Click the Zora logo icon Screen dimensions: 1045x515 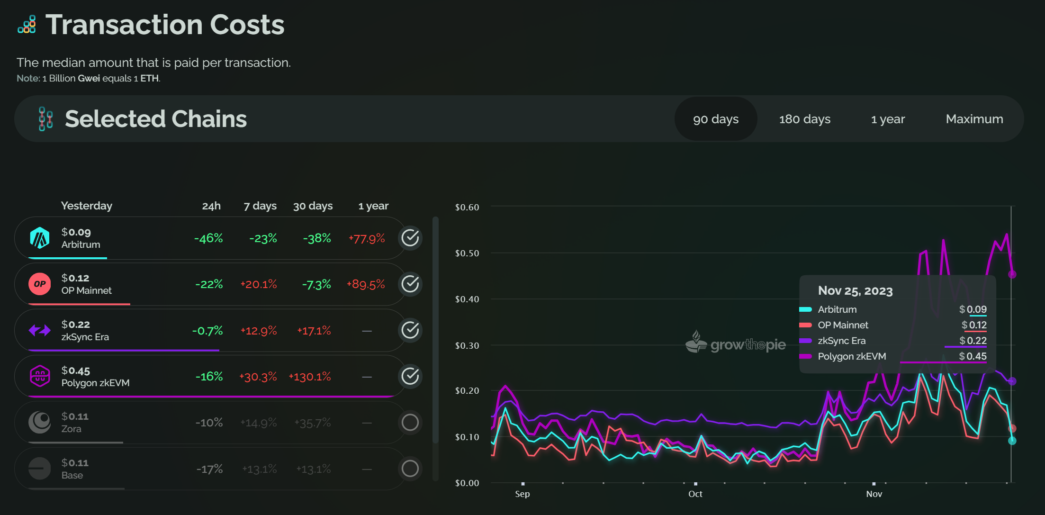click(x=40, y=422)
